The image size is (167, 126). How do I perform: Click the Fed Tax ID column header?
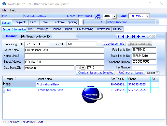pos(119,79)
